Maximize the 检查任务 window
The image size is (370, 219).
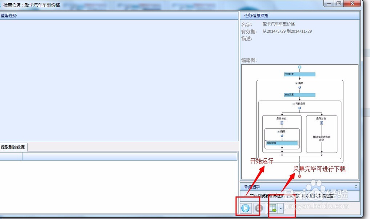point(339,3)
